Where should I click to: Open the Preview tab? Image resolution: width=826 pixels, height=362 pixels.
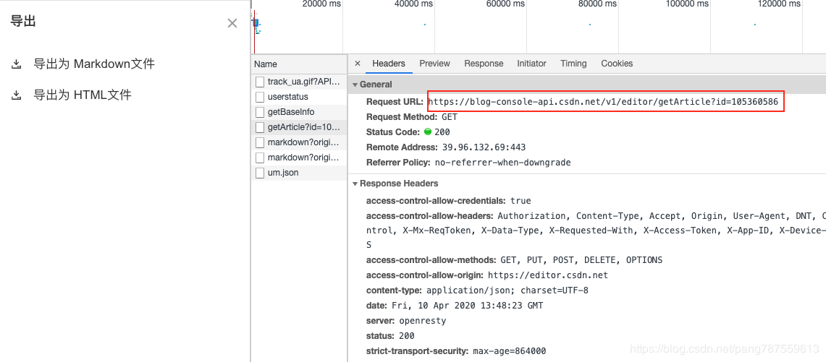[x=434, y=63]
